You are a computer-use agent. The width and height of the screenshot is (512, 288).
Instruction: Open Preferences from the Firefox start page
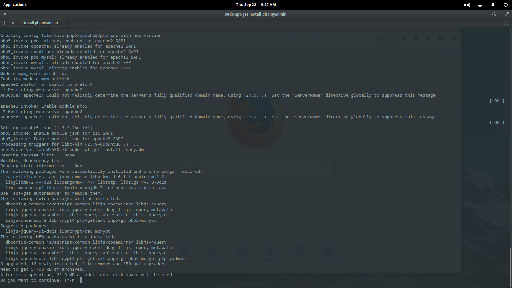pos(328,253)
